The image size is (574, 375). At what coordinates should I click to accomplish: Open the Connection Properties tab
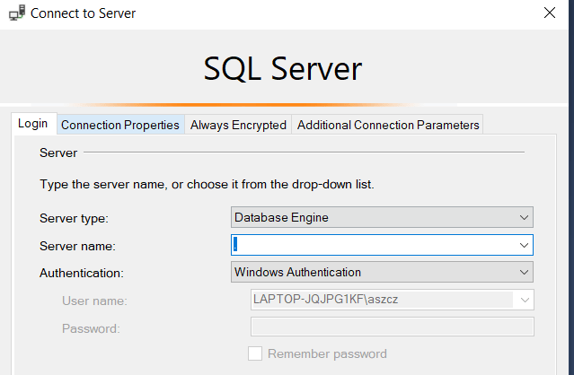[119, 125]
